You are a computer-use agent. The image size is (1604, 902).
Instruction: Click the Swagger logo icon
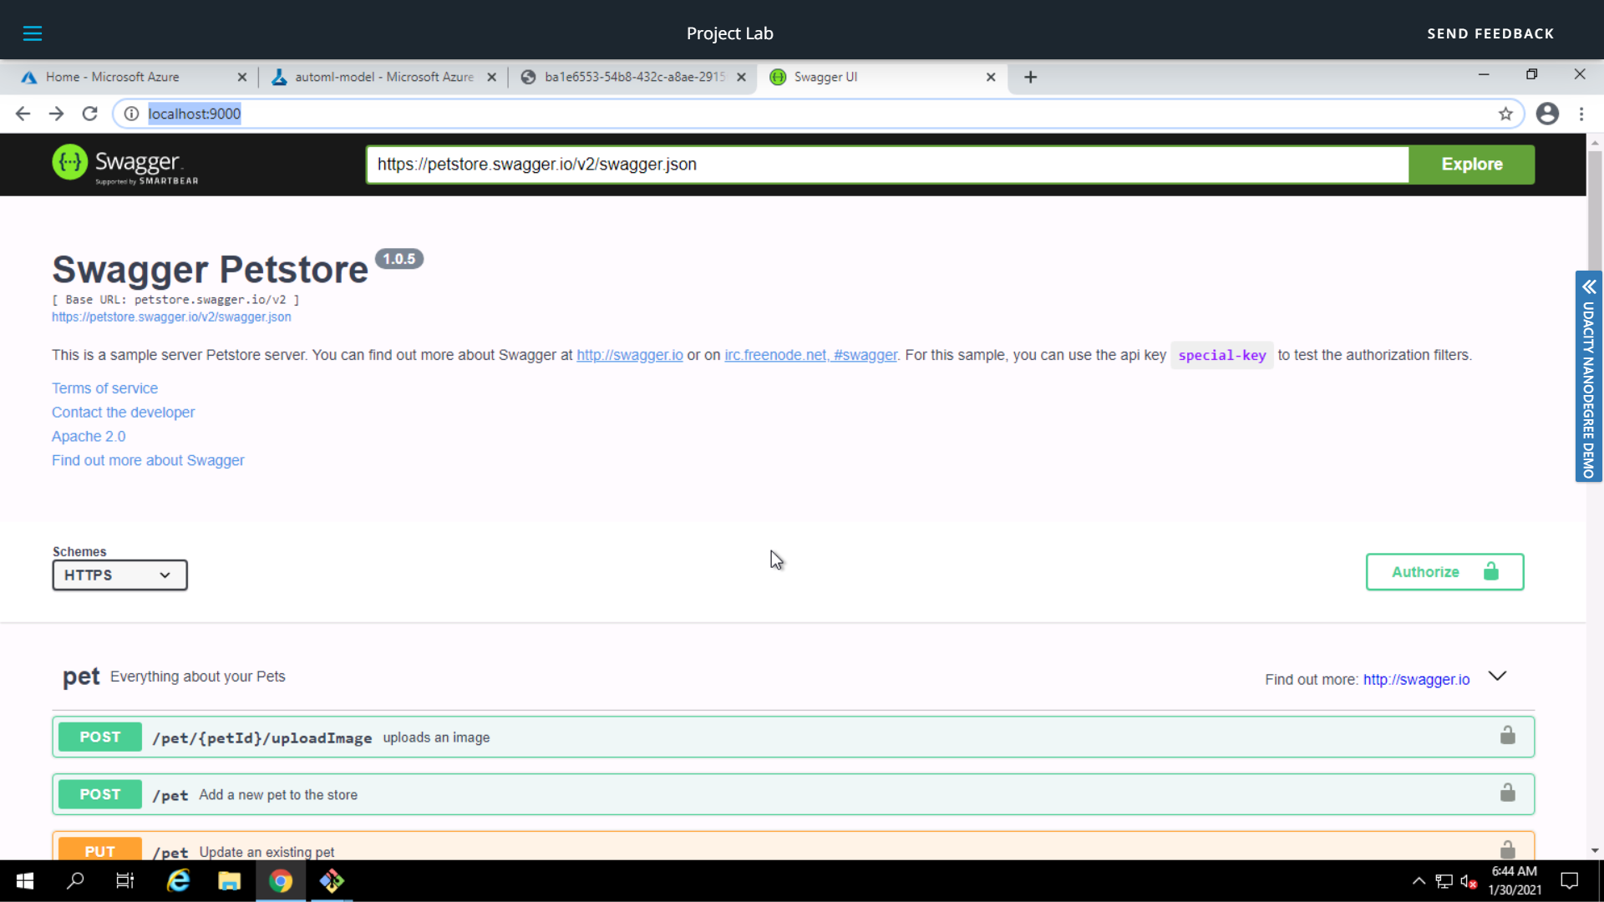[70, 162]
